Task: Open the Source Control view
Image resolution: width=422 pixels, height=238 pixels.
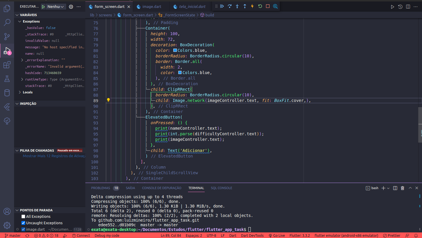Action: (7, 36)
